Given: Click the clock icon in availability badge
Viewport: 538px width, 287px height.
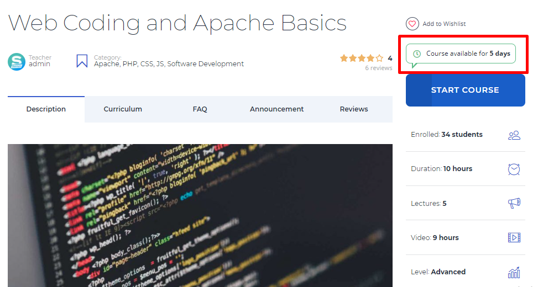Looking at the screenshot, I should (x=417, y=54).
